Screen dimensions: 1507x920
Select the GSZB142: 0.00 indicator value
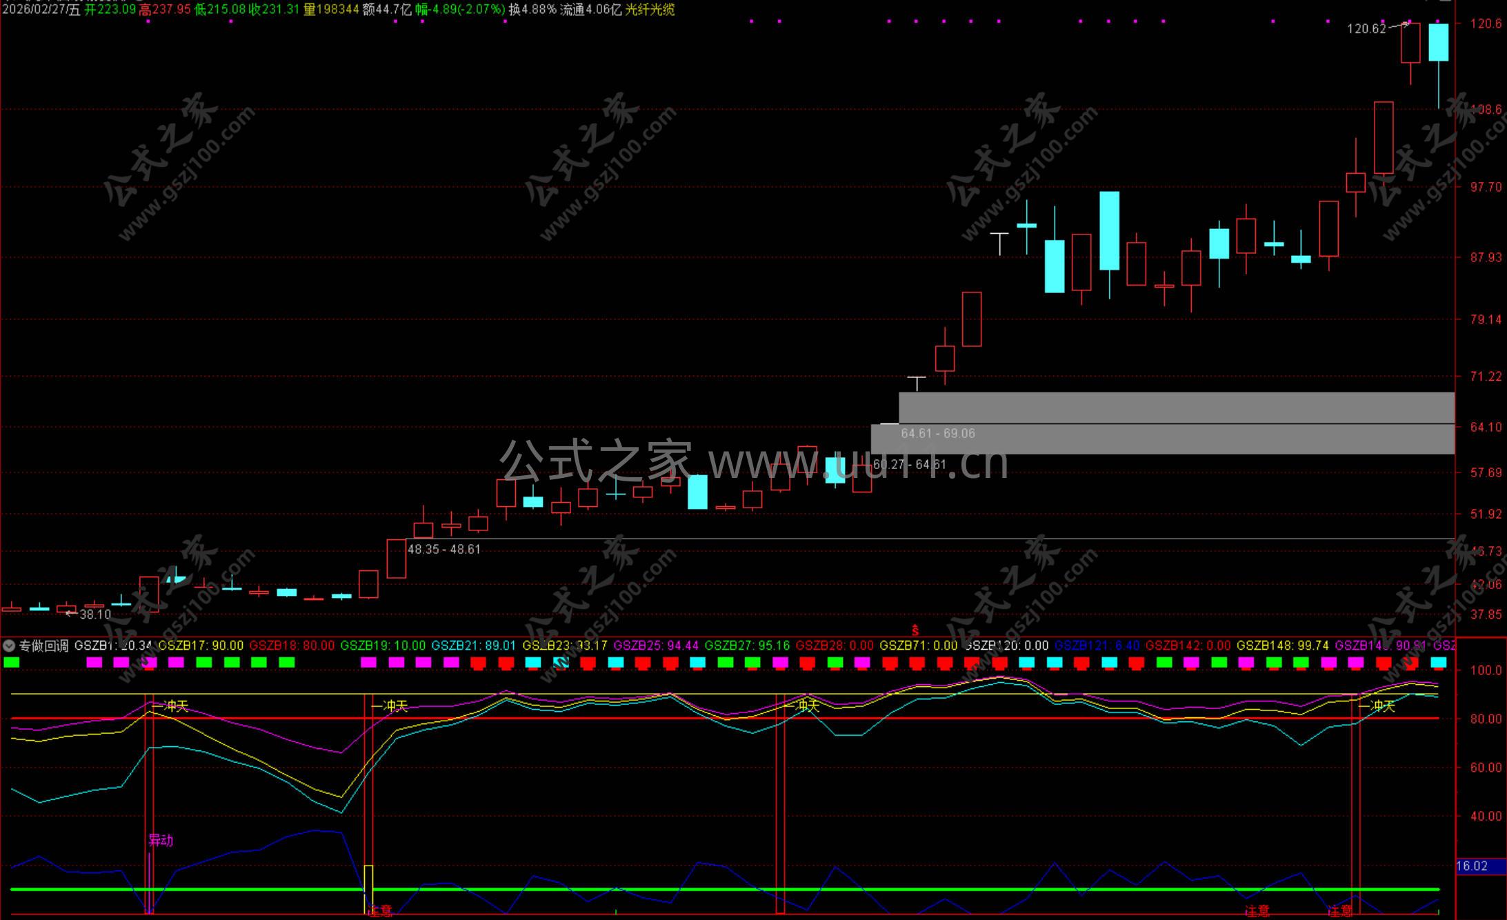tap(1188, 646)
